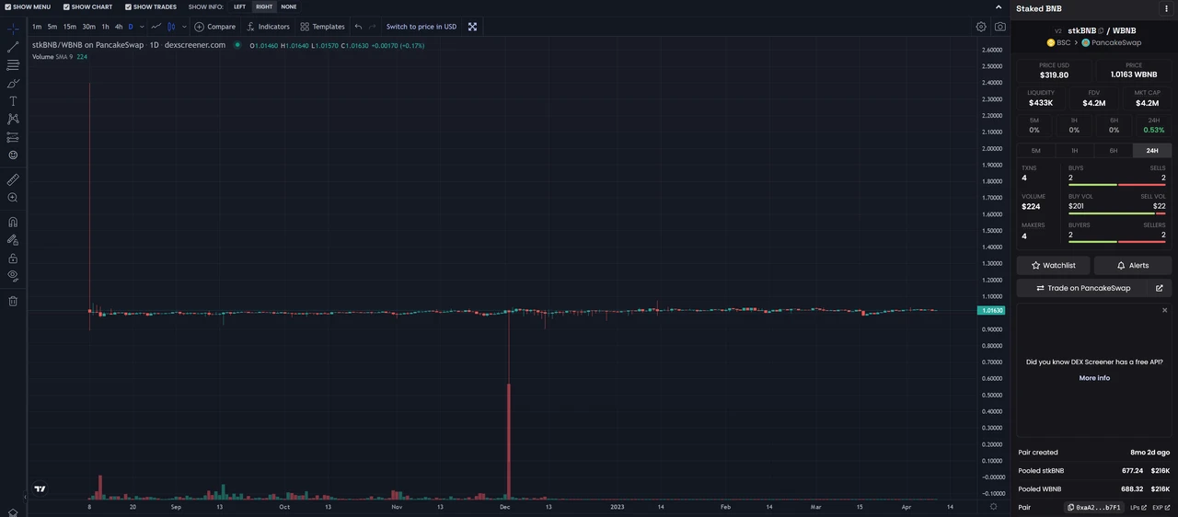Open the time axis settings gear
1178x517 pixels.
pyautogui.click(x=993, y=507)
